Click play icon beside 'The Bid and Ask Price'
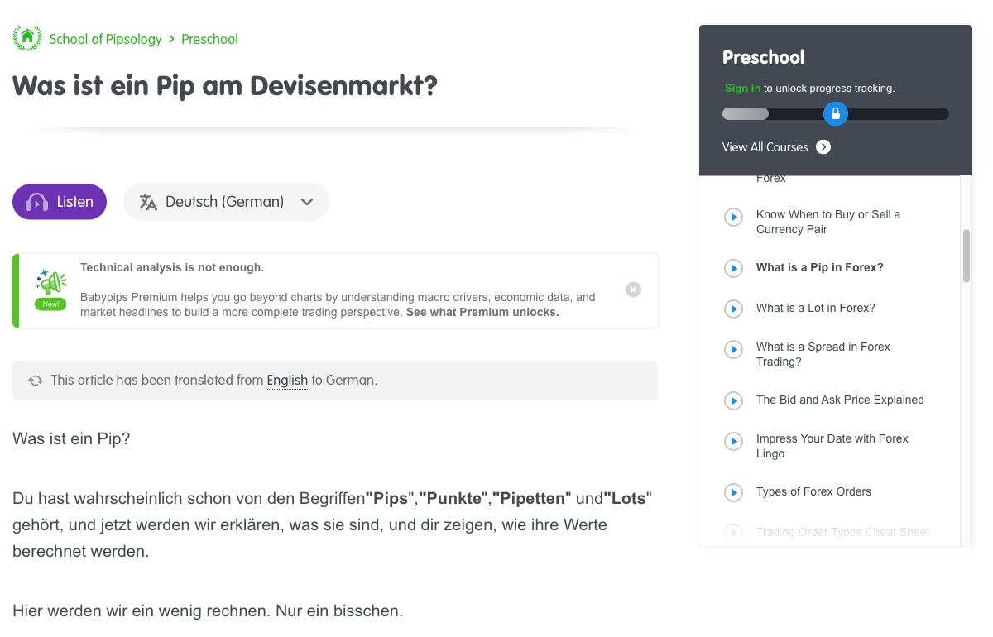 coord(733,401)
